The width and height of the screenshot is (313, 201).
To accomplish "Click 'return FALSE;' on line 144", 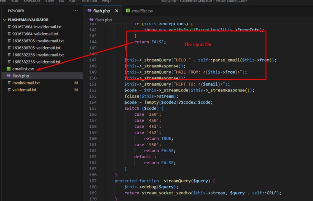I will (x=150, y=42).
